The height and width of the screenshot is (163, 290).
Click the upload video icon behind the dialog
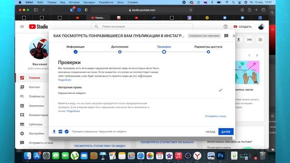[239, 39]
